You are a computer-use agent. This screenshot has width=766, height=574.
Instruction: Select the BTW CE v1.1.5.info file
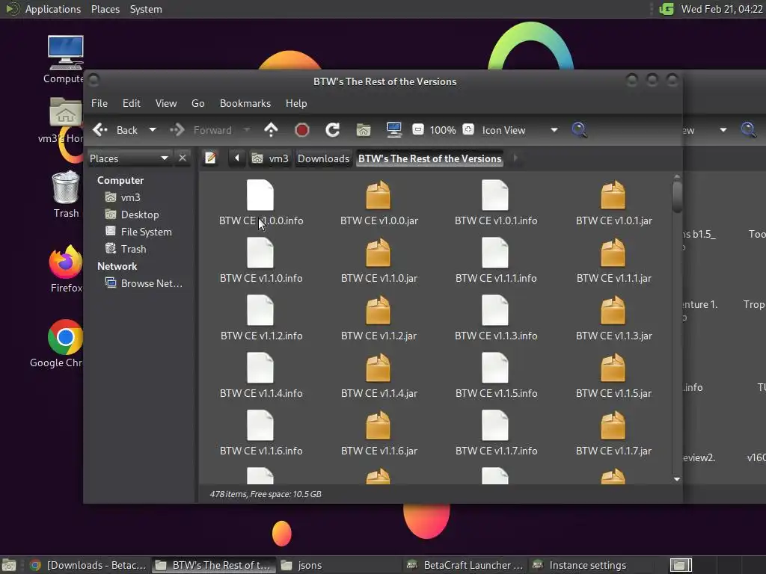pyautogui.click(x=496, y=376)
